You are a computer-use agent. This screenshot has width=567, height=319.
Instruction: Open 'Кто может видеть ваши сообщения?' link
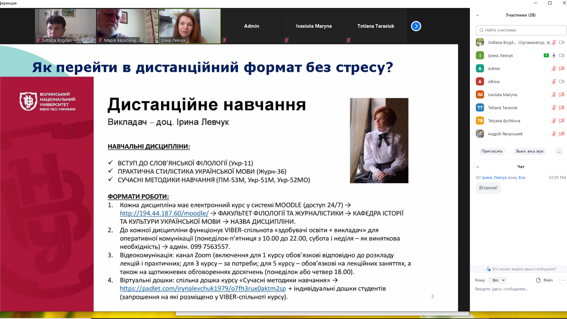524,269
